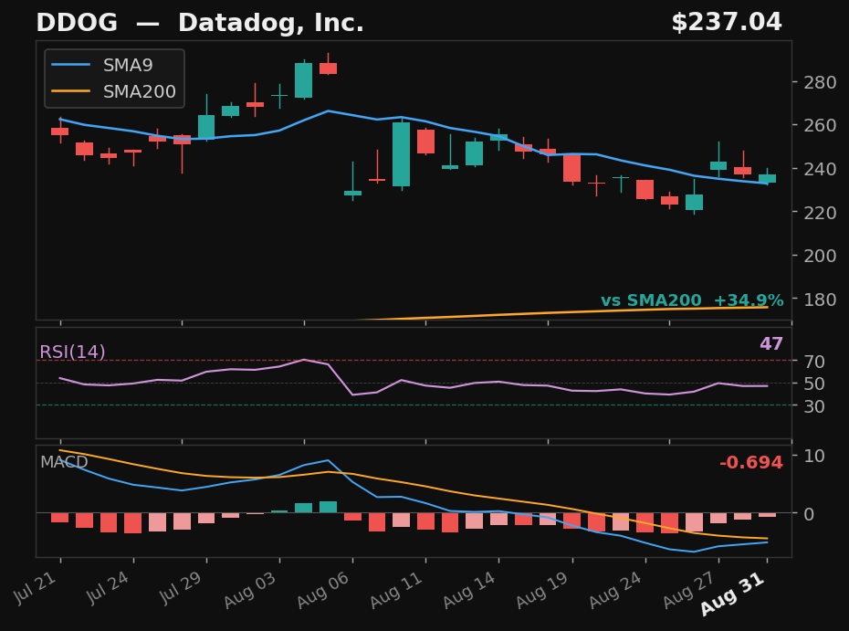Click the DDOG ticker symbol in title

(x=77, y=23)
